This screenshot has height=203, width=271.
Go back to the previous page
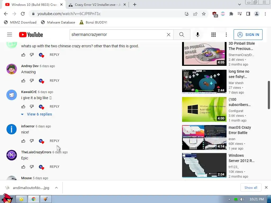click(x=6, y=14)
